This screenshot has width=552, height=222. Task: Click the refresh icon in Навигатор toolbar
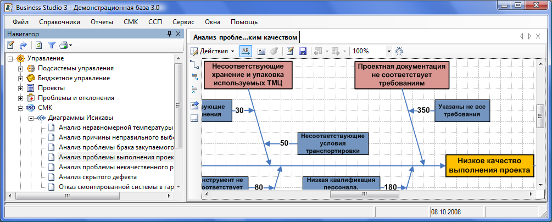38,45
